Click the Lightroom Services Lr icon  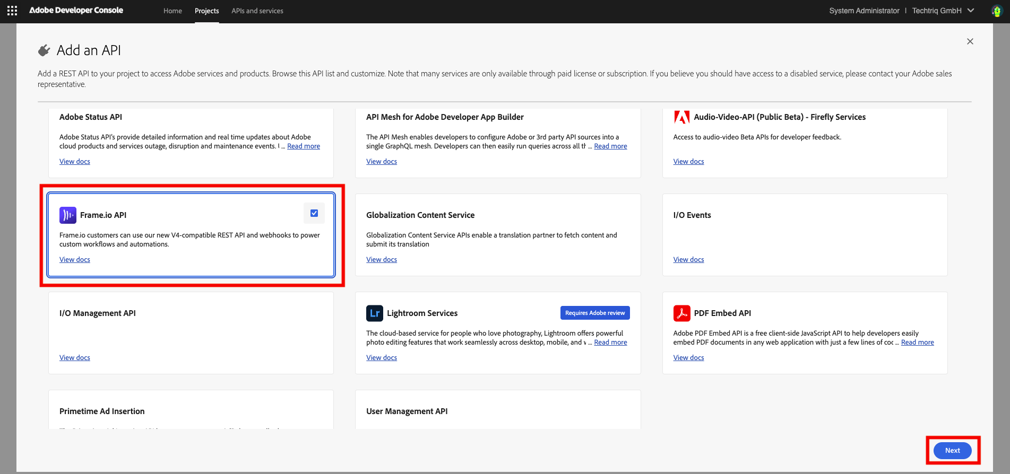click(375, 313)
